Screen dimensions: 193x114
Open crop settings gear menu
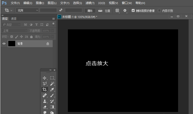pos(125,10)
